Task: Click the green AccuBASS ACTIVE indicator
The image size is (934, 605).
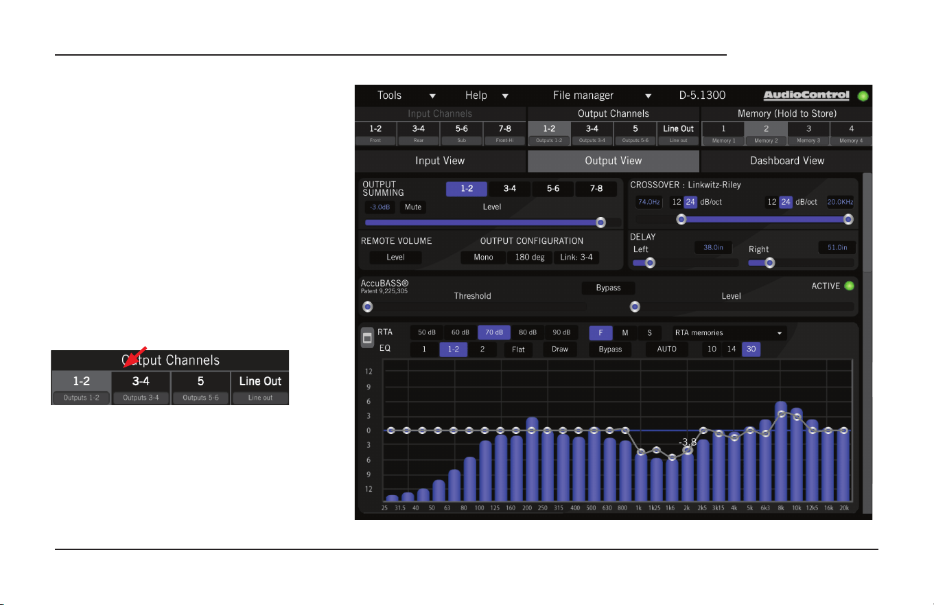Action: (x=849, y=286)
